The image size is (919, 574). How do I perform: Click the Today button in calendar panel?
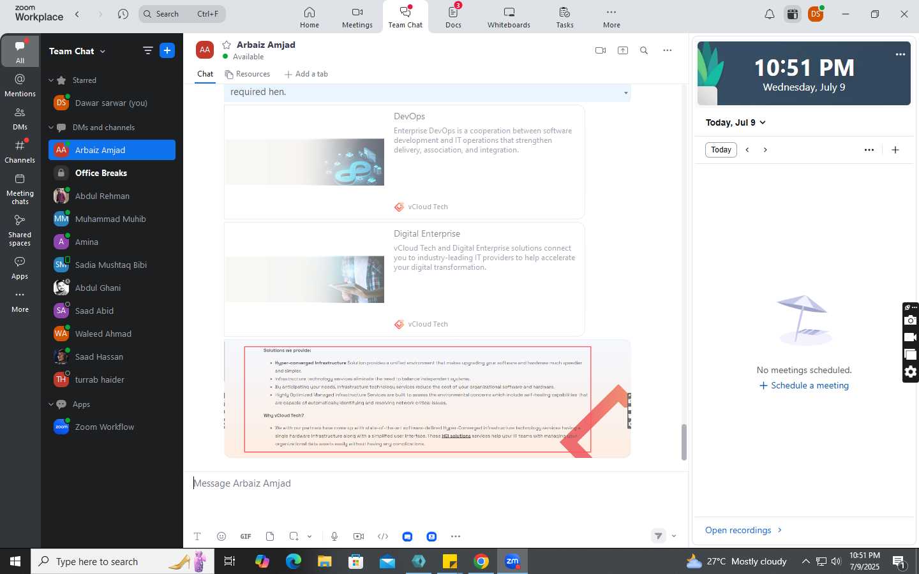point(721,150)
